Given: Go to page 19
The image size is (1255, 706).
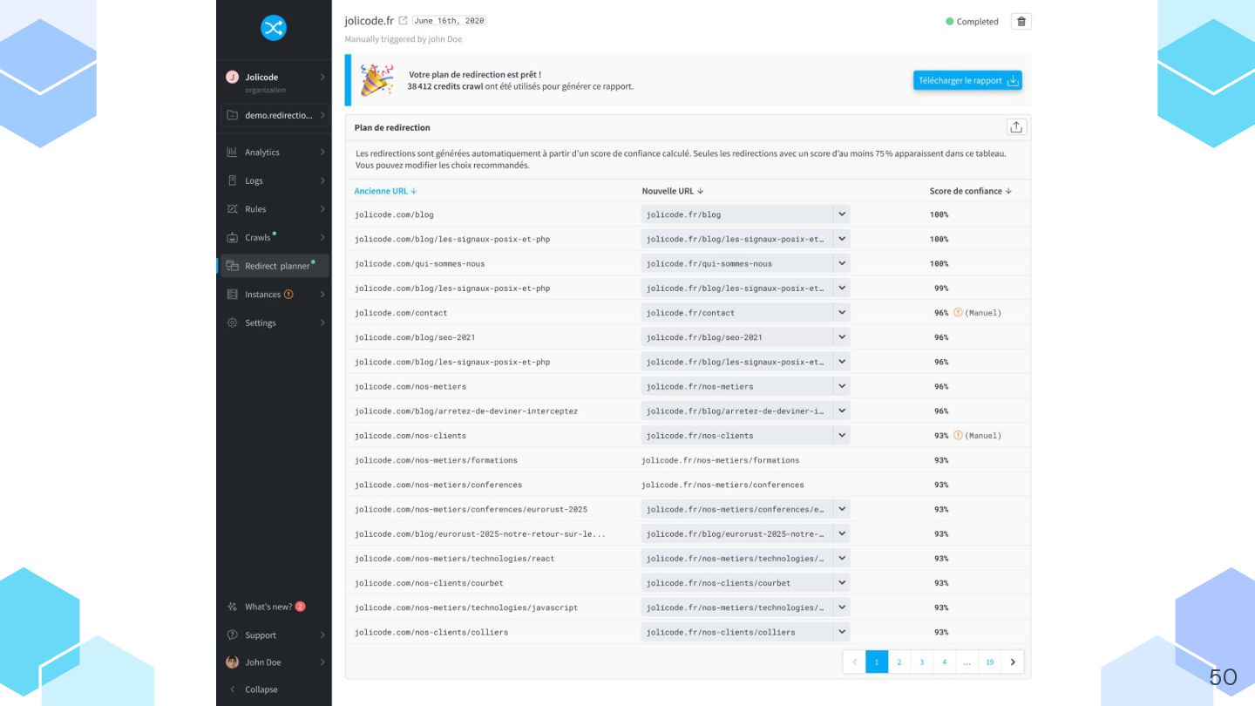Looking at the screenshot, I should [x=989, y=662].
